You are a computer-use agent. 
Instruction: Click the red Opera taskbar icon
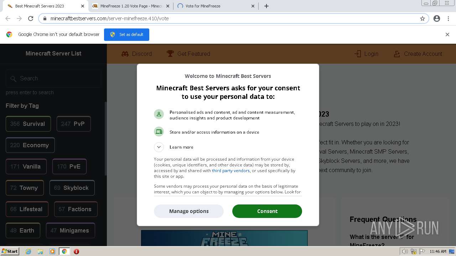click(x=76, y=251)
